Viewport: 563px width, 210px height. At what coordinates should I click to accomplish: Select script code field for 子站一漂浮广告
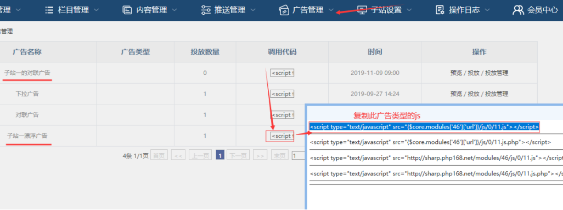282,136
